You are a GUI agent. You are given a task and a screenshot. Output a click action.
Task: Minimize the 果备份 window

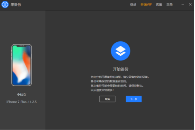(183, 4)
